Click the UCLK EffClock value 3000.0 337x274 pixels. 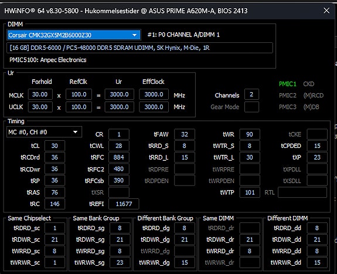point(154,107)
